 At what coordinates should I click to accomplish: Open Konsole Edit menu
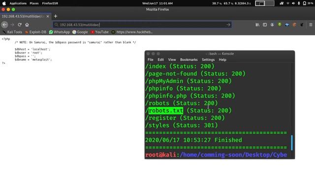pyautogui.click(x=161, y=59)
